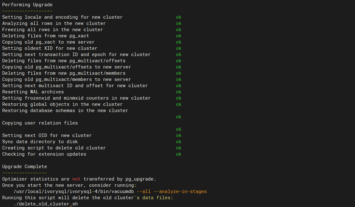Click the "Creating script to delete old cluster" line

[x=54, y=148]
